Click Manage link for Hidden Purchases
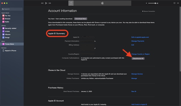Screen dimensions: 181x106 134,78
